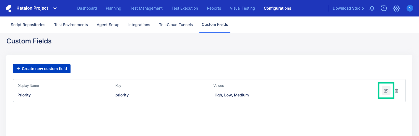This screenshot has height=136, width=419.
Task: Open the user profile avatar
Action: tap(410, 8)
